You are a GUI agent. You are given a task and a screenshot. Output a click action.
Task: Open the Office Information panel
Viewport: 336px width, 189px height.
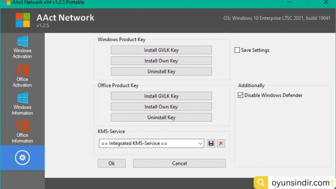[22, 131]
